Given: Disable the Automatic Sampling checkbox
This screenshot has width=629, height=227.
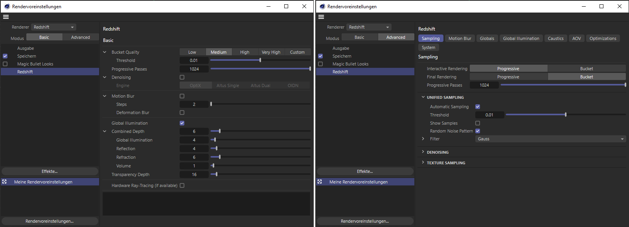Looking at the screenshot, I should click(478, 107).
